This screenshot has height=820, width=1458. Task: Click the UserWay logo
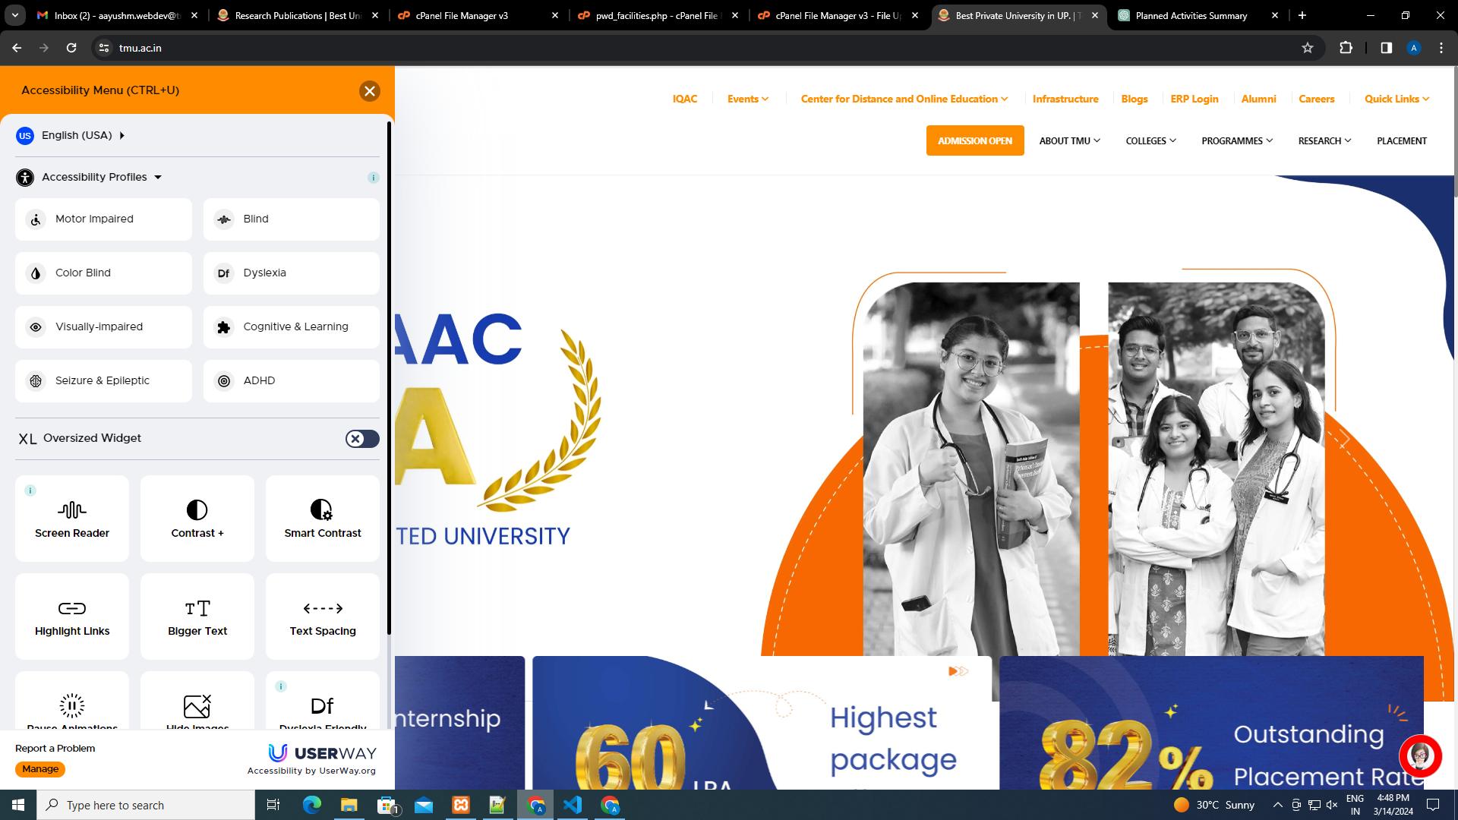pos(322,752)
